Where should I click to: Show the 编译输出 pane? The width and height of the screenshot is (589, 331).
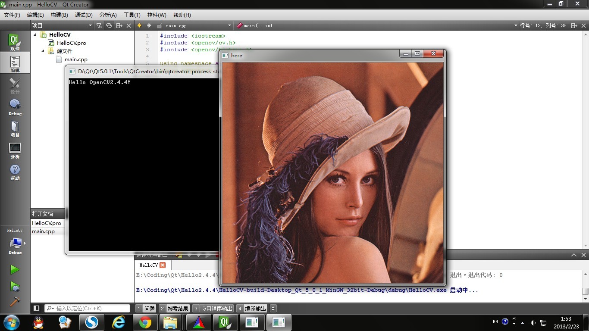click(x=252, y=309)
